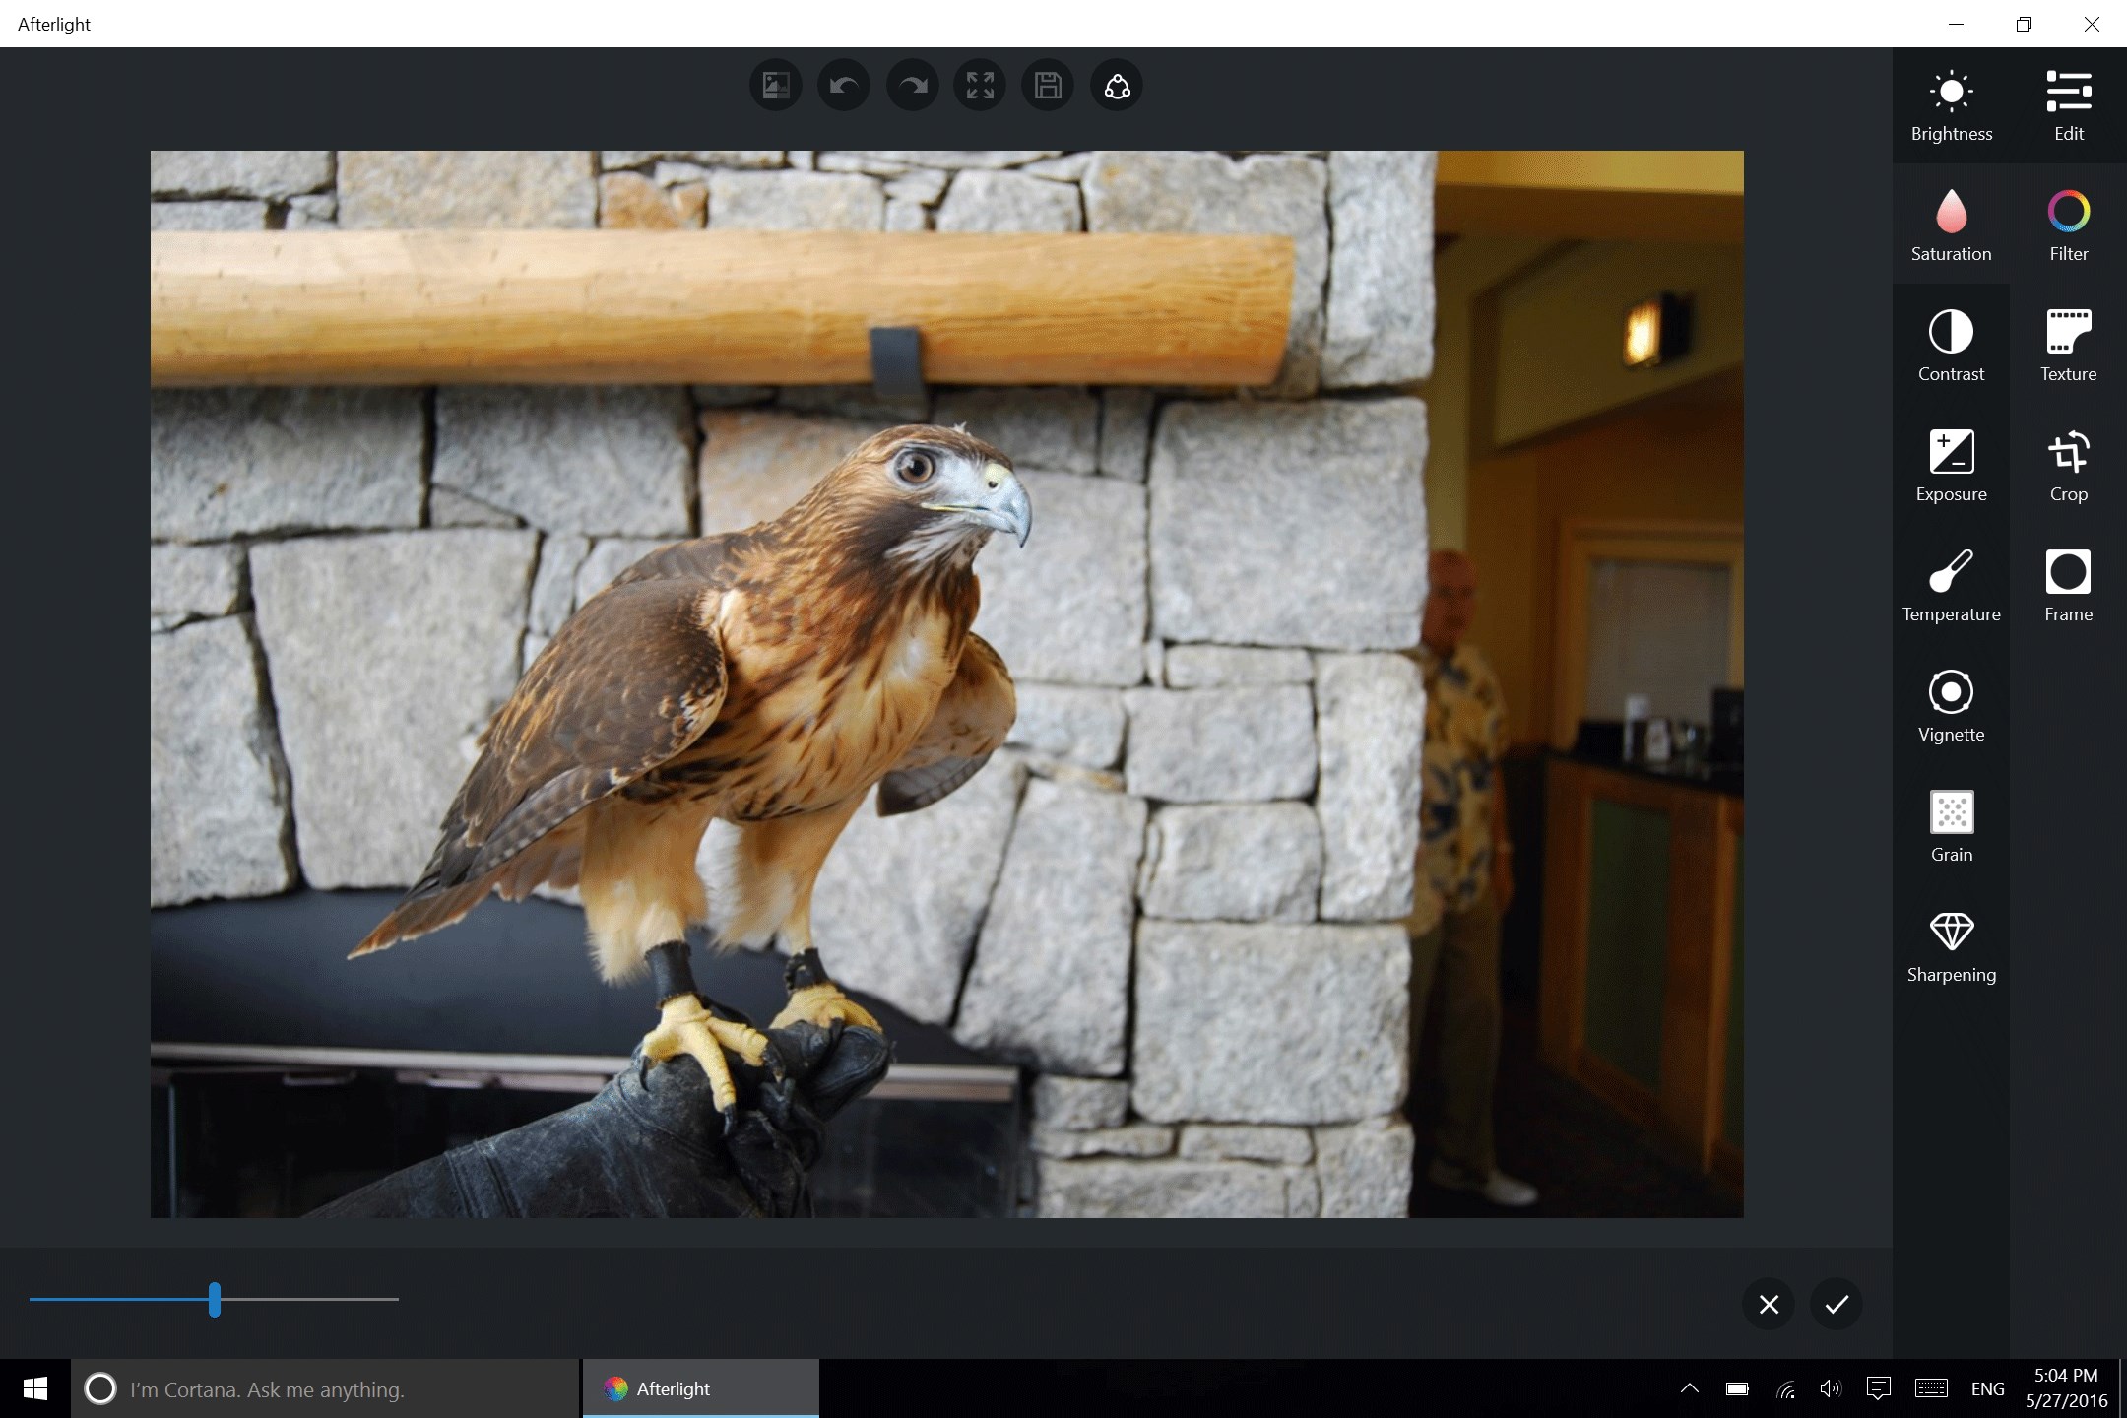Select the Sharpening tool
Viewport: 2127px width, 1418px height.
tap(1951, 943)
